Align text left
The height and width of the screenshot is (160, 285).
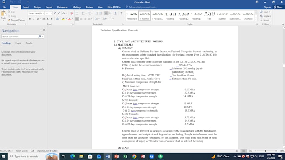pyautogui.click(x=77, y=19)
